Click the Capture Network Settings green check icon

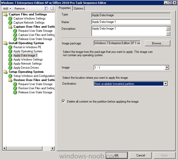(x=10, y=23)
